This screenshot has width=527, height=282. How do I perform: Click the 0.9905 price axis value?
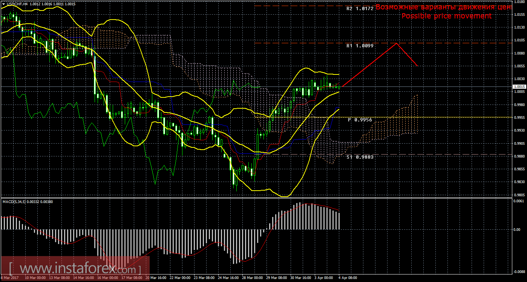tap(519, 143)
